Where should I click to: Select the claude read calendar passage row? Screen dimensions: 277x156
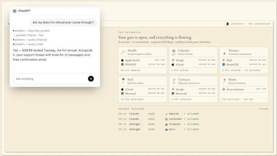[x=159, y=119]
